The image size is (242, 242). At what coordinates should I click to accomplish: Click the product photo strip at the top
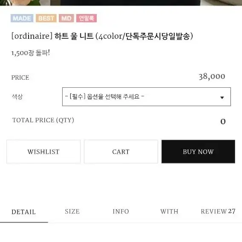pos(121,3)
